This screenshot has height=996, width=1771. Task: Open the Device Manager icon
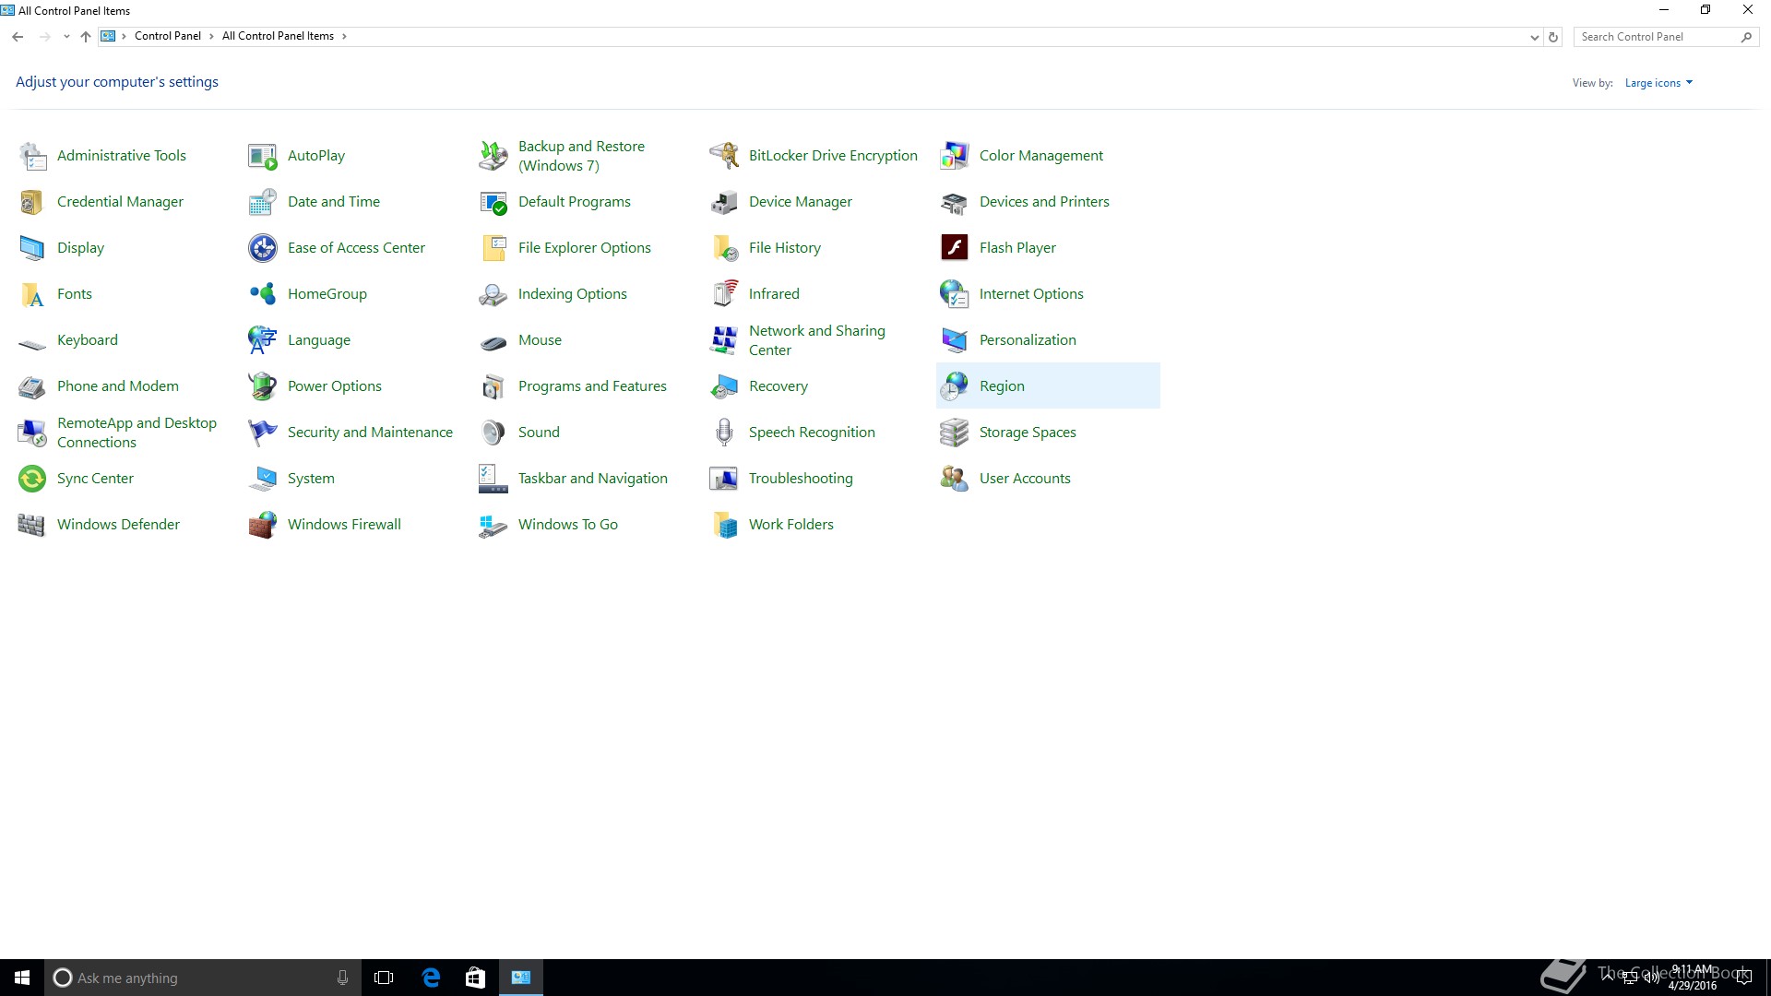click(x=724, y=202)
